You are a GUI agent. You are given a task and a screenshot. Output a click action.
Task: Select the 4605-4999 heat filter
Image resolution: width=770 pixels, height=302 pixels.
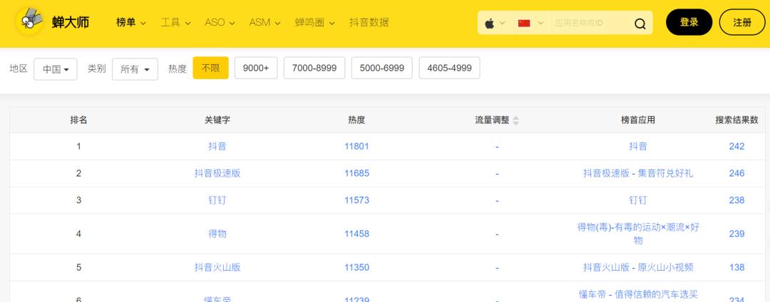(449, 68)
